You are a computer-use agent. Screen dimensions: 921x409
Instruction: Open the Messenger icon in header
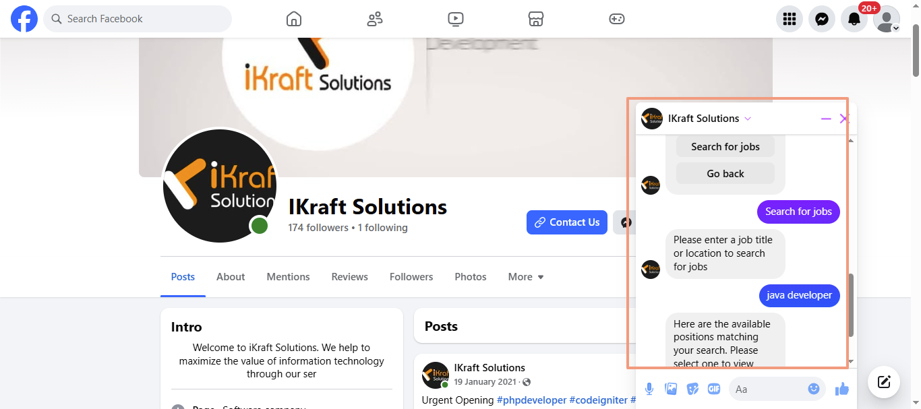click(x=822, y=19)
